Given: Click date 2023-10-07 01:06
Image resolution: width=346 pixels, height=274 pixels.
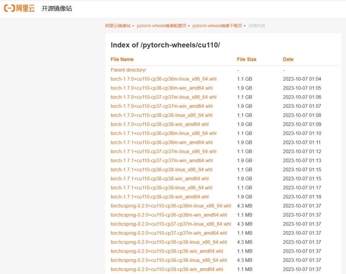Looking at the screenshot, I should (x=302, y=97).
